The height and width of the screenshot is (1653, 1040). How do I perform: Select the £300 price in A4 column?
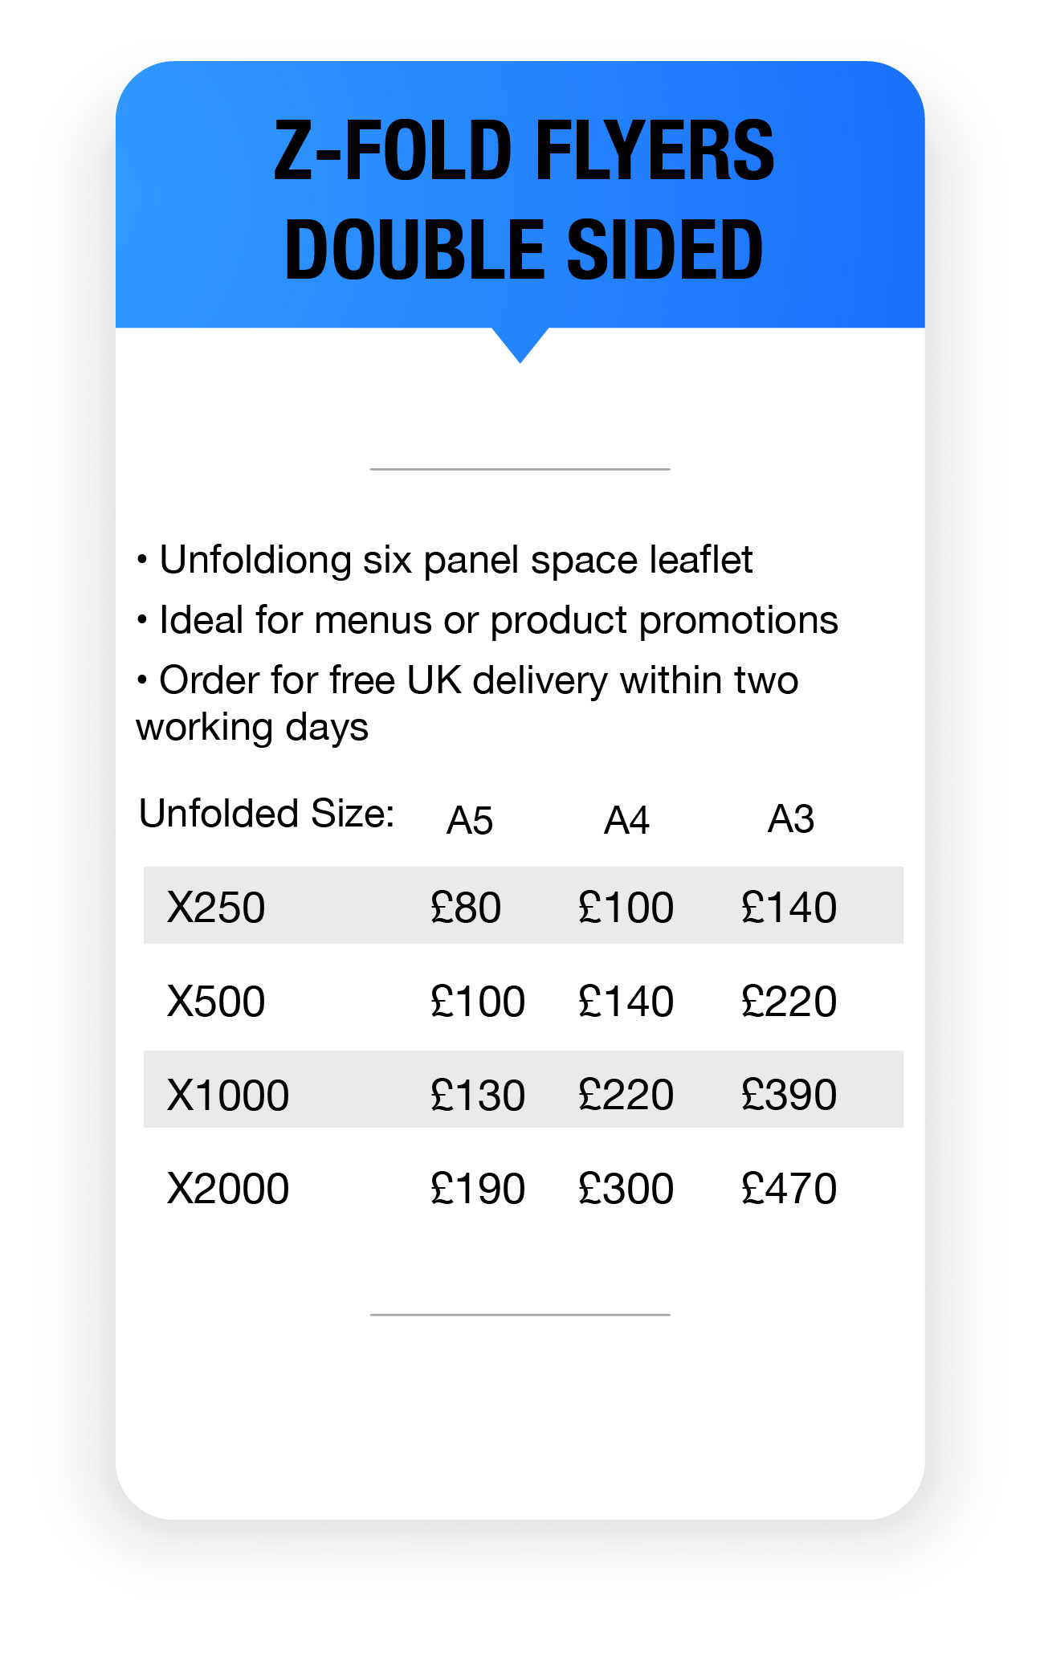626,1189
